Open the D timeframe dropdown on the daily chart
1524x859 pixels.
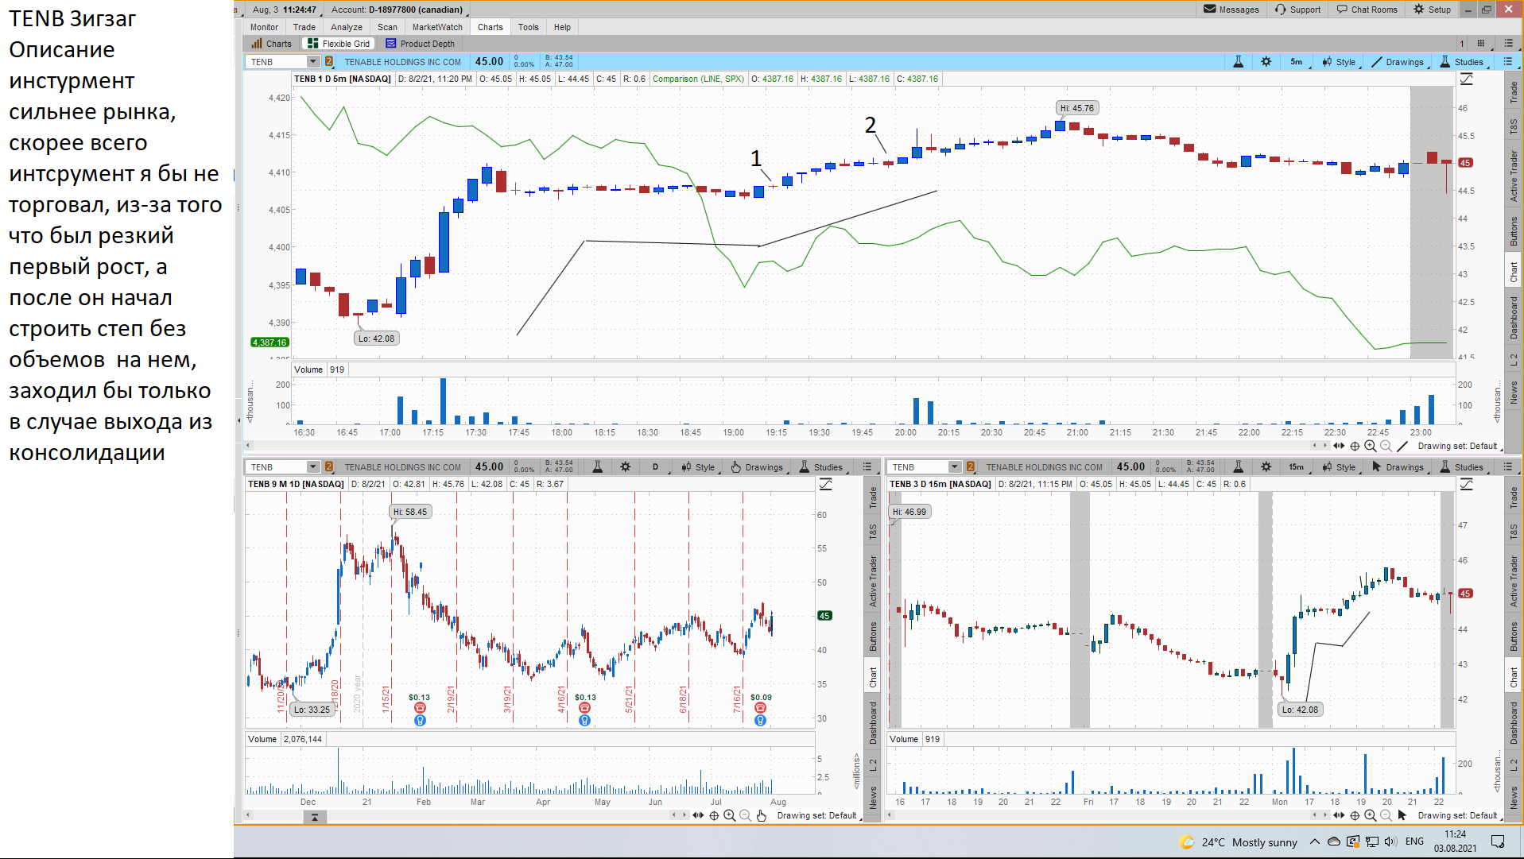pyautogui.click(x=657, y=467)
